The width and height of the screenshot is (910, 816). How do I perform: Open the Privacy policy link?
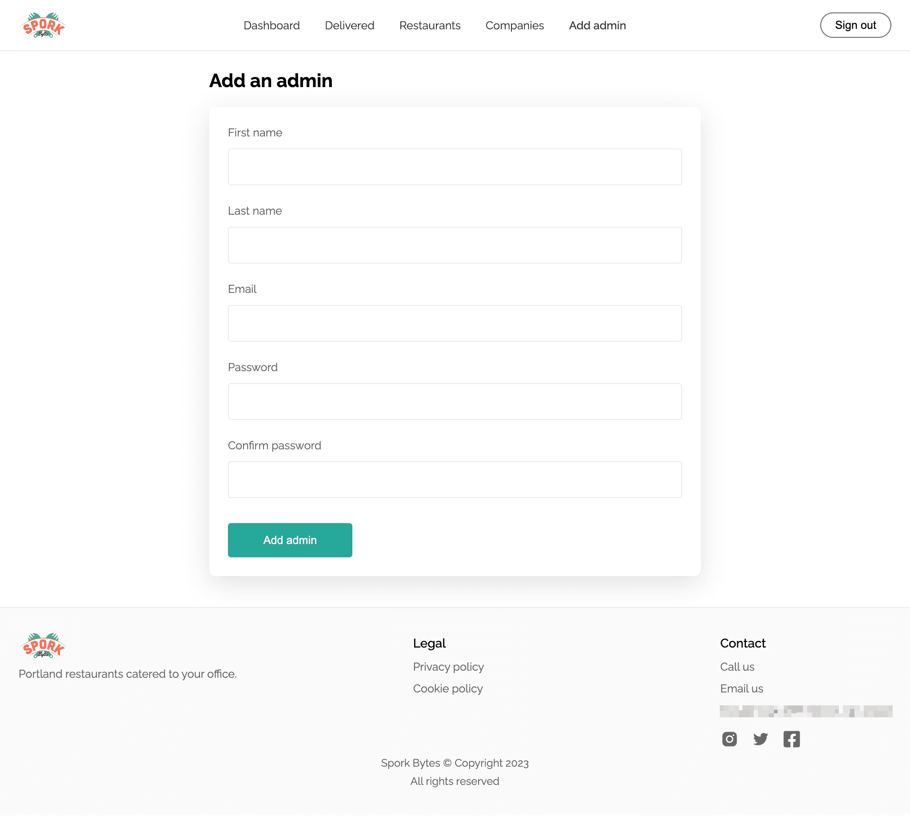[449, 667]
